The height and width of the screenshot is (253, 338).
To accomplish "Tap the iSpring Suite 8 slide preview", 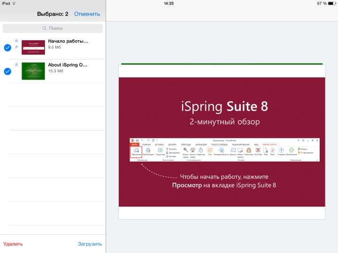I will (222, 142).
